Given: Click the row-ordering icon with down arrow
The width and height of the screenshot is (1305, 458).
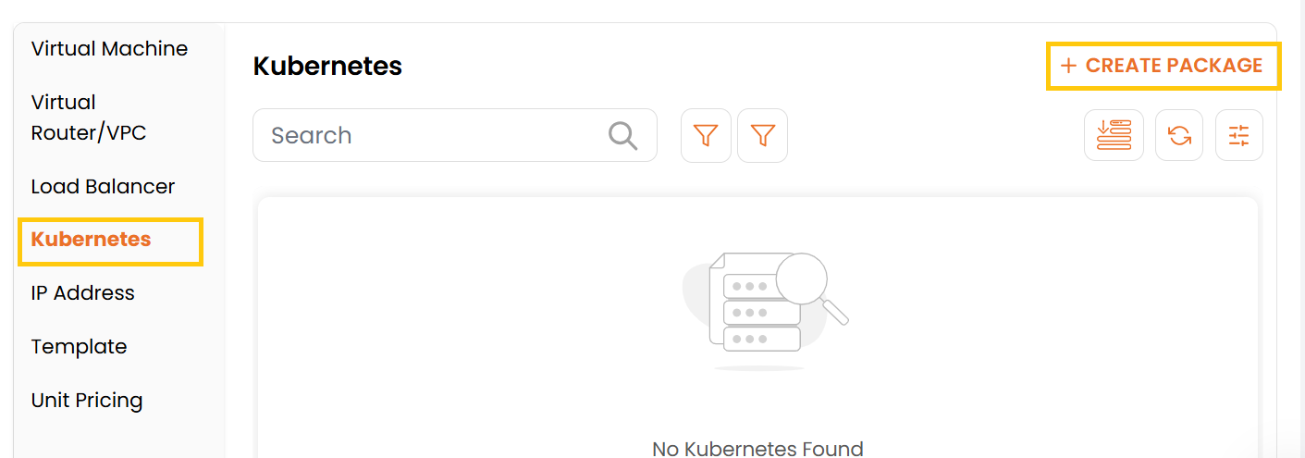Looking at the screenshot, I should [x=1114, y=136].
